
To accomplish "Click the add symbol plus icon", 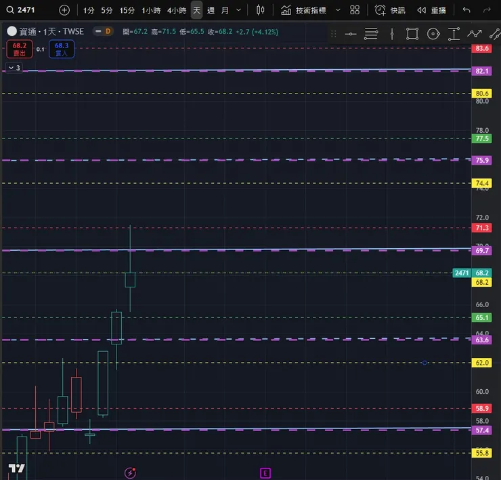I will click(64, 10).
